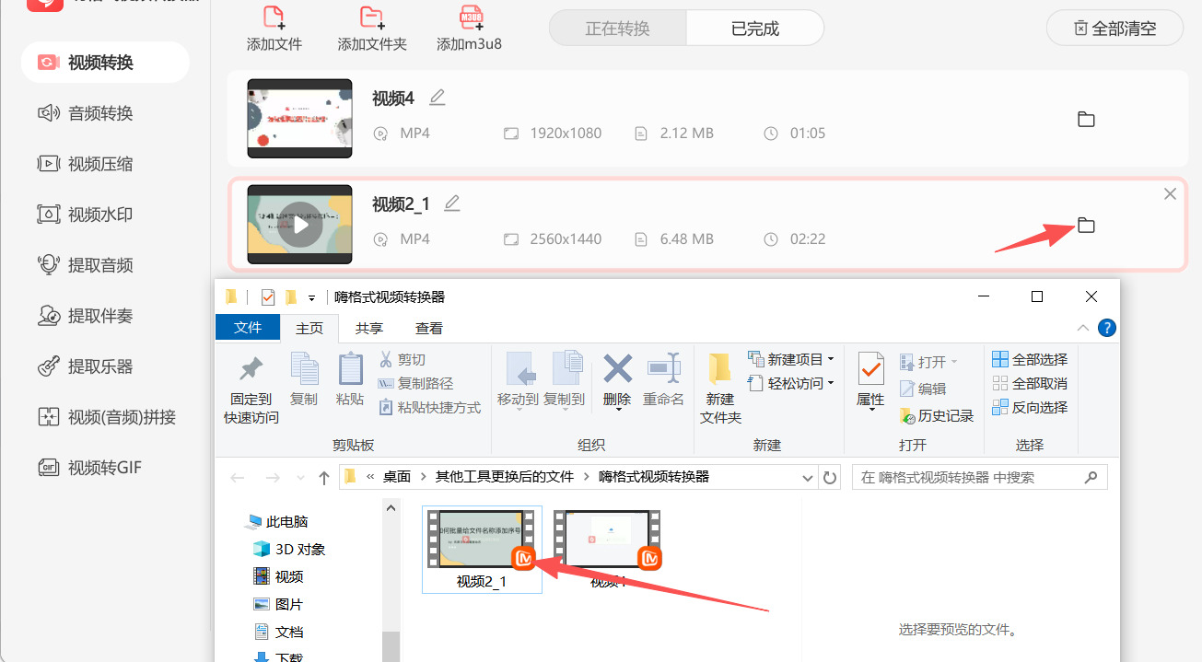The width and height of the screenshot is (1202, 662).
Task: Open the 文件 tab in Explorer
Action: (248, 328)
